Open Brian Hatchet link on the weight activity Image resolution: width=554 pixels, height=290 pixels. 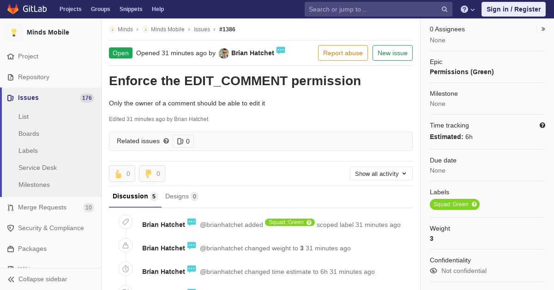(x=163, y=248)
